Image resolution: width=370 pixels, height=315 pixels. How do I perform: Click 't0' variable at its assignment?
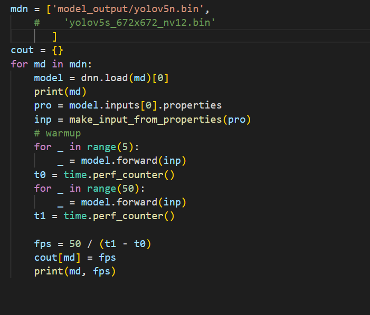click(40, 175)
